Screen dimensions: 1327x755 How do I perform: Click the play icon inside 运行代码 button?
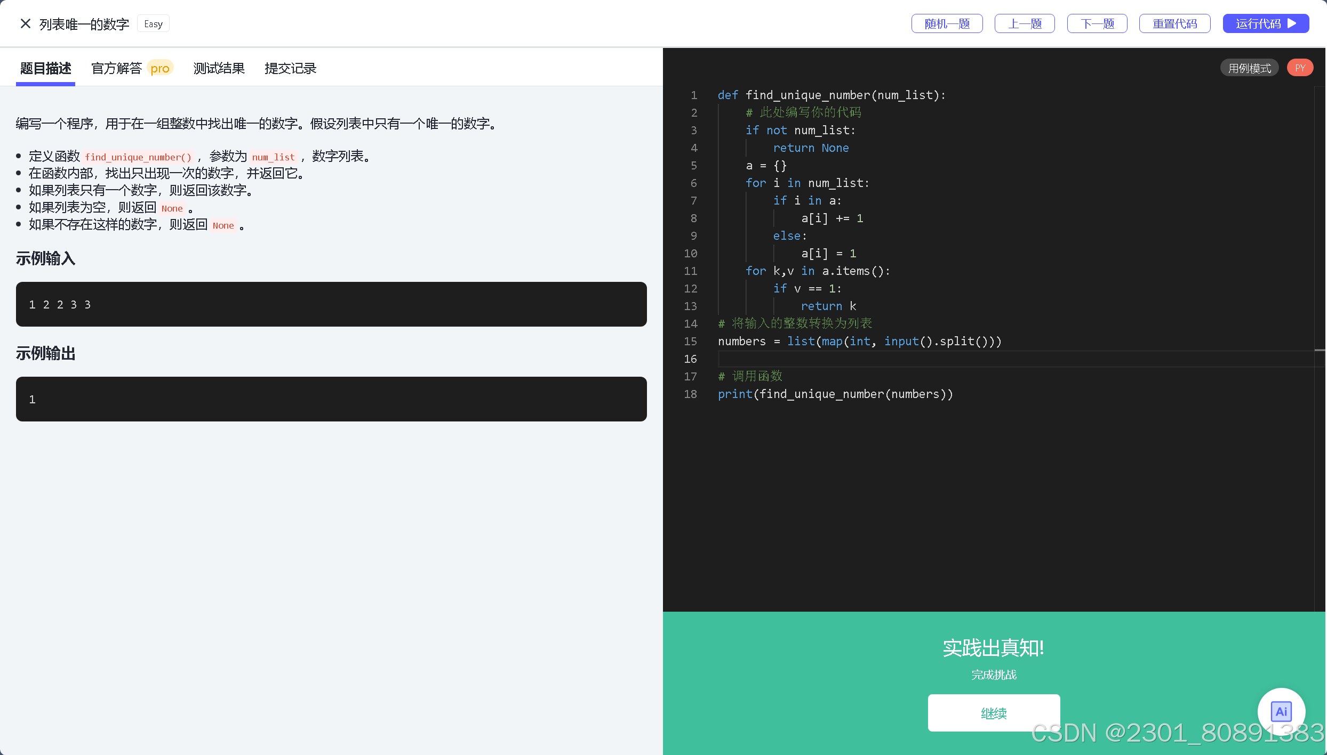(x=1292, y=23)
